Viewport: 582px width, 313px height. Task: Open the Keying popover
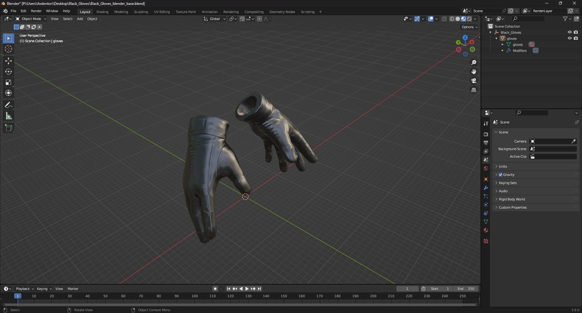coord(44,289)
